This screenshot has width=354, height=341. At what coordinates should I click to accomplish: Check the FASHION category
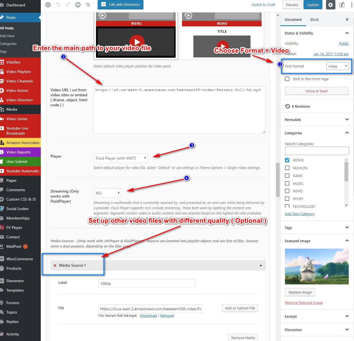(287, 168)
